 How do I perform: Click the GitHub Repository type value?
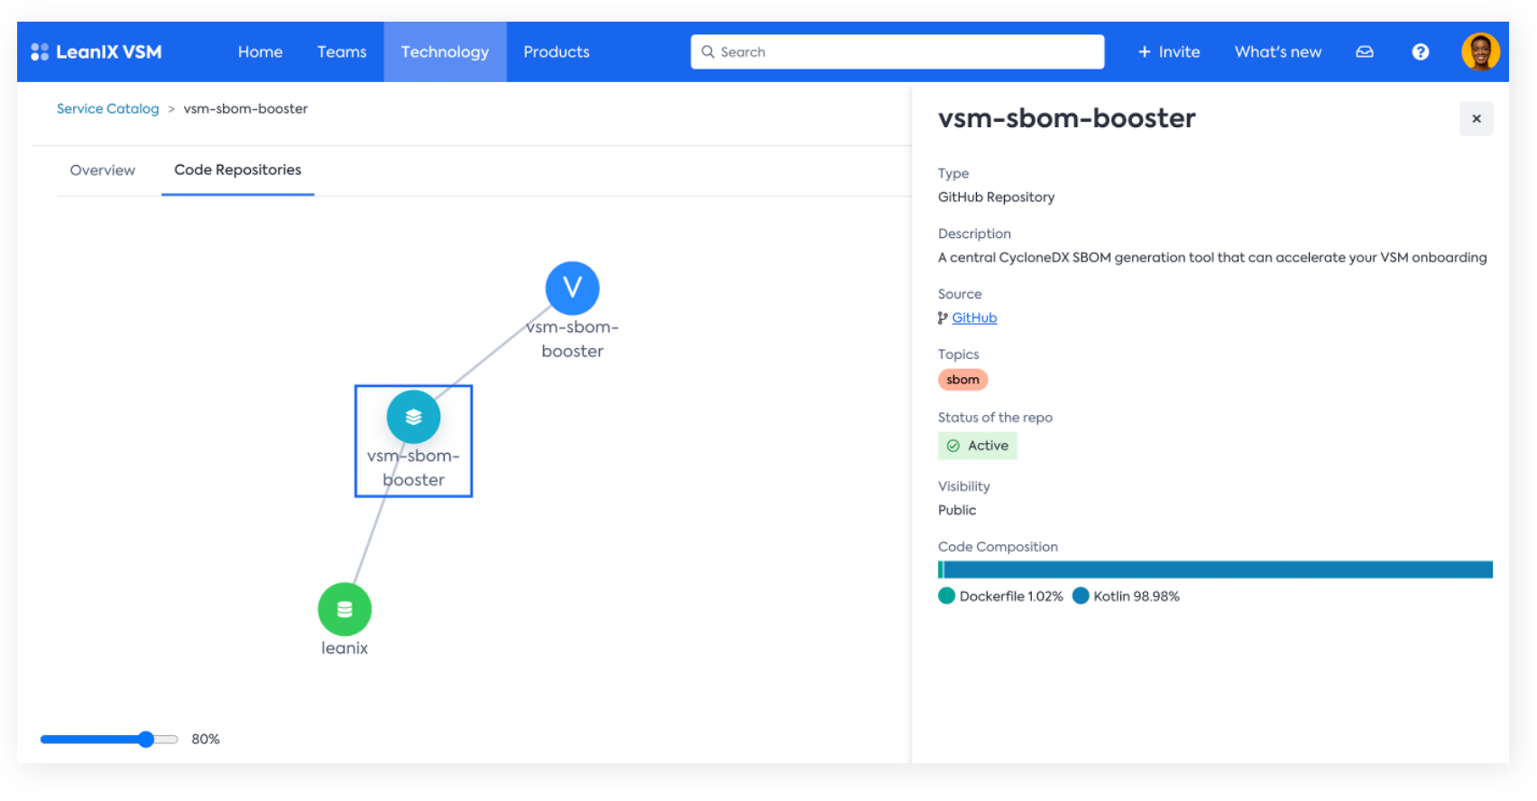996,198
